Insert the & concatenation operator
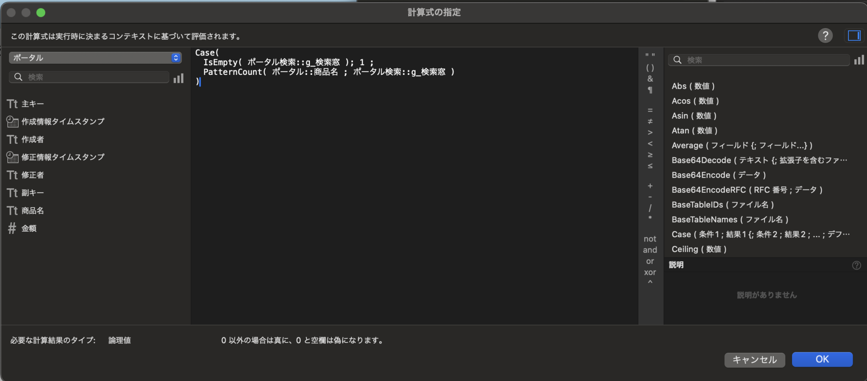 pyautogui.click(x=650, y=79)
